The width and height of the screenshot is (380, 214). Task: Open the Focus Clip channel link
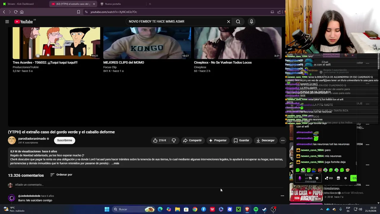(110, 67)
